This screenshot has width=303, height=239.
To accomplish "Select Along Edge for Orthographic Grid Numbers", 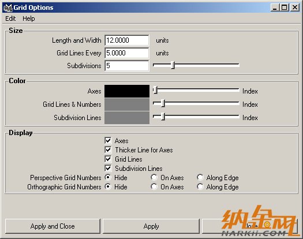I will point(200,187).
